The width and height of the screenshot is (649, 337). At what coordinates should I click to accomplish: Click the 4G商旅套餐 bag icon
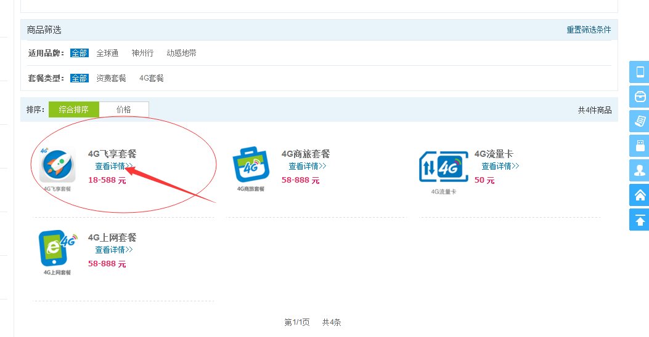(251, 167)
